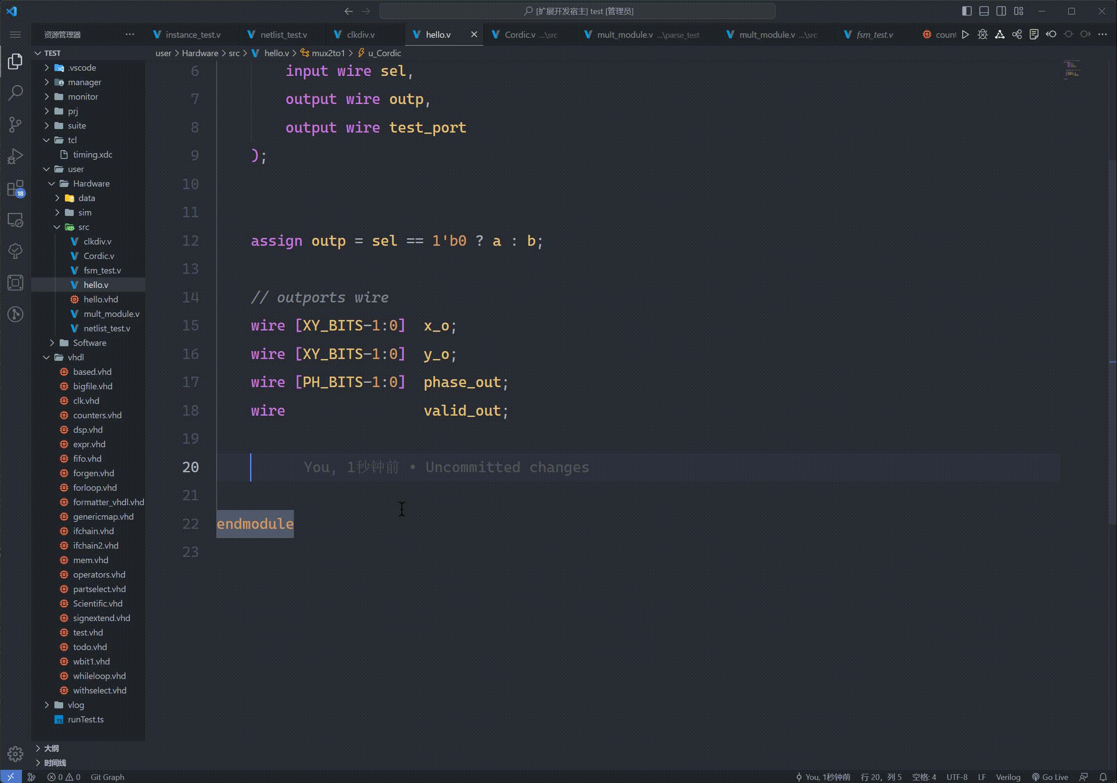Open the split editor documentation icon

coord(1034,34)
